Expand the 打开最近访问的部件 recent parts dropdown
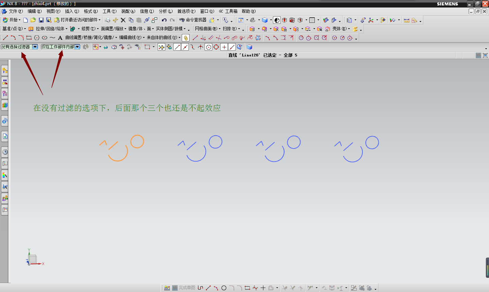Viewport: 489px width, 292px height. point(77,20)
